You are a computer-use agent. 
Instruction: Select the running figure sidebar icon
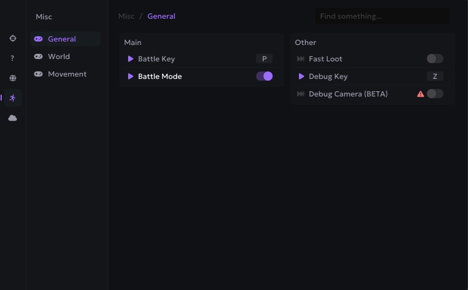[x=13, y=98]
